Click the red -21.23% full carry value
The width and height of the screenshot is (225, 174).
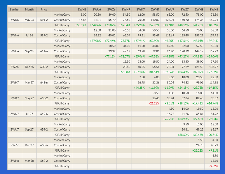[154, 103]
